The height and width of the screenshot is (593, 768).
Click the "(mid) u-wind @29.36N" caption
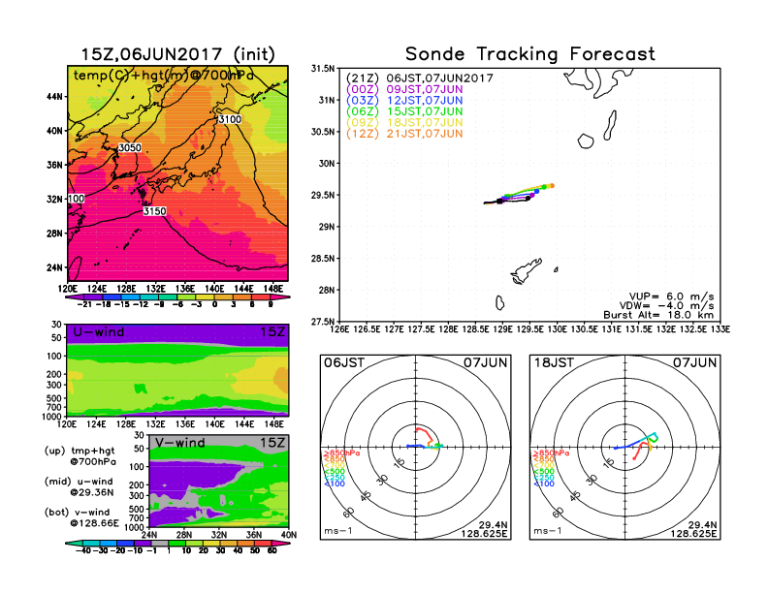(x=79, y=486)
